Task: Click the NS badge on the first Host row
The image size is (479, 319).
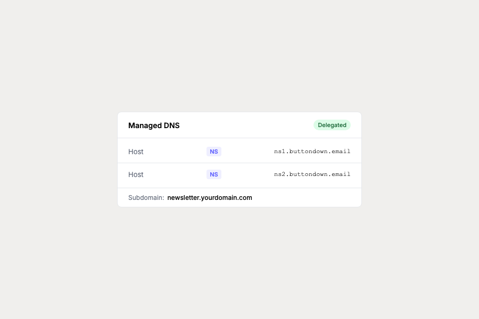Action: click(x=214, y=152)
